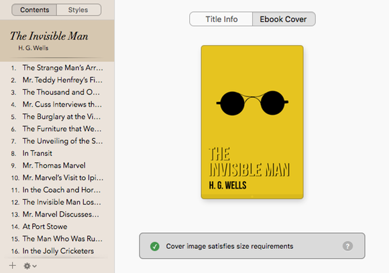Open chapter 11 In the Coach and Hor...
The image size is (389, 273).
tap(57, 190)
